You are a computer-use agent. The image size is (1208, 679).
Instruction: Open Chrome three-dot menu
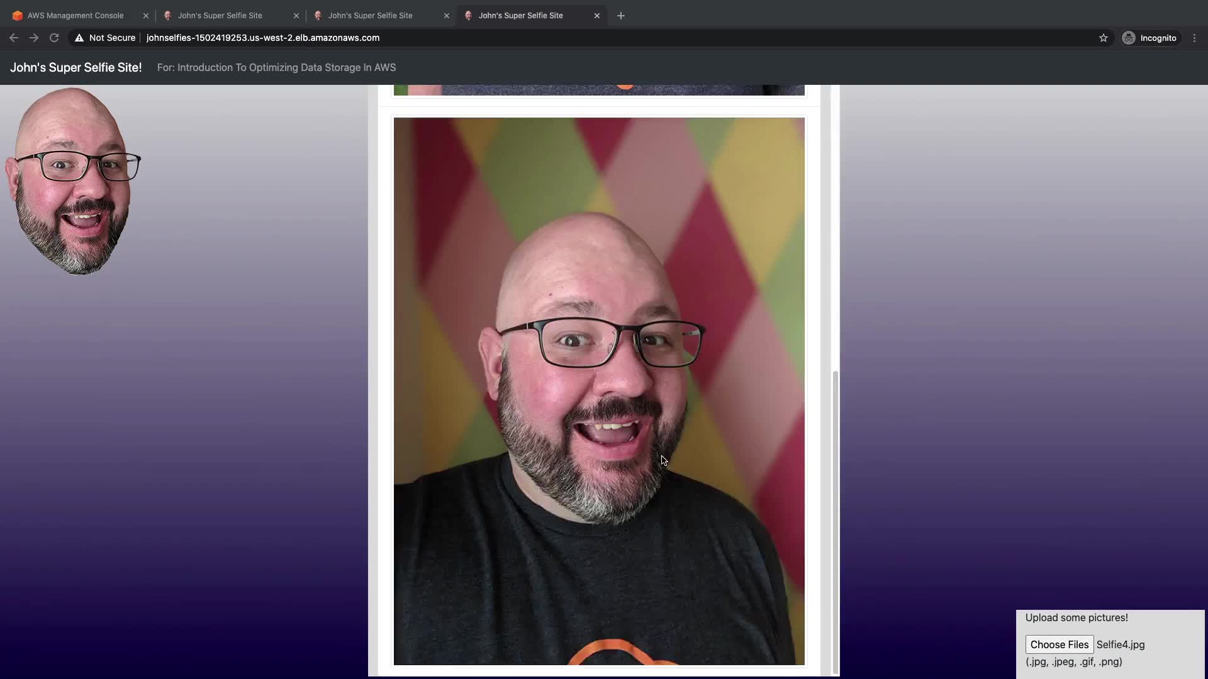pyautogui.click(x=1194, y=38)
